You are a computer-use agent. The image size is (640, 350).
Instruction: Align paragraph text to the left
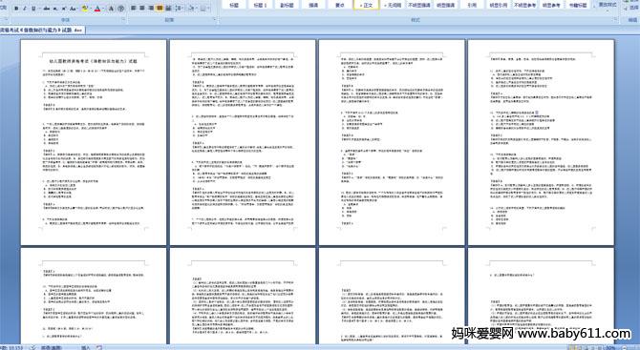tap(134, 9)
